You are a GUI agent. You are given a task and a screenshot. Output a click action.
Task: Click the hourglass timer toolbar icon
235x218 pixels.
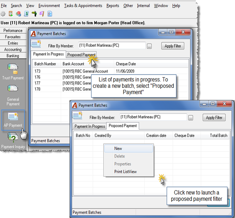pyautogui.click(x=11, y=14)
